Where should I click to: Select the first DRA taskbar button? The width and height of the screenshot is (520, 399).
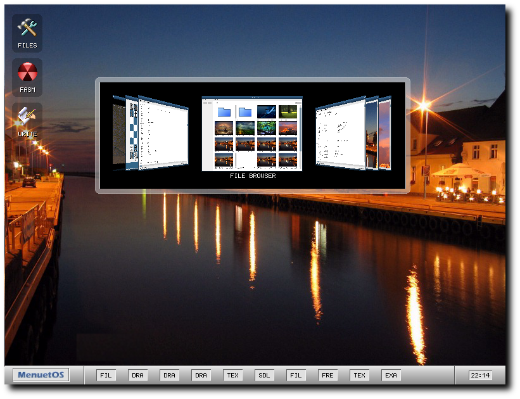137,375
